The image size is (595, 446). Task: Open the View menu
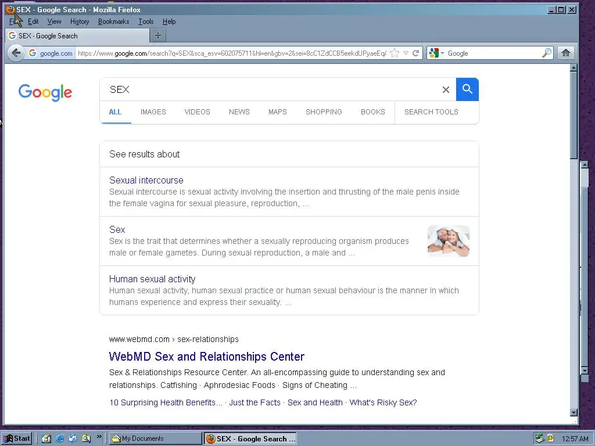tap(54, 21)
